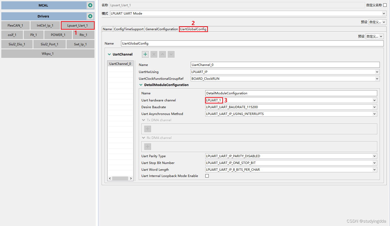Select the Rtc_1 driver
The image size is (390, 226).
[x=83, y=35]
